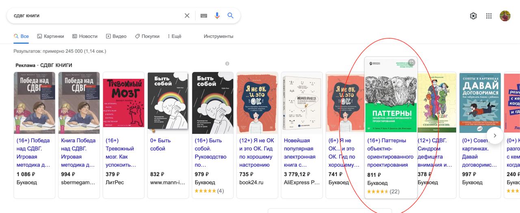This screenshot has width=520, height=213.
Task: Click the star rating with (22) reviews
Action: click(383, 191)
